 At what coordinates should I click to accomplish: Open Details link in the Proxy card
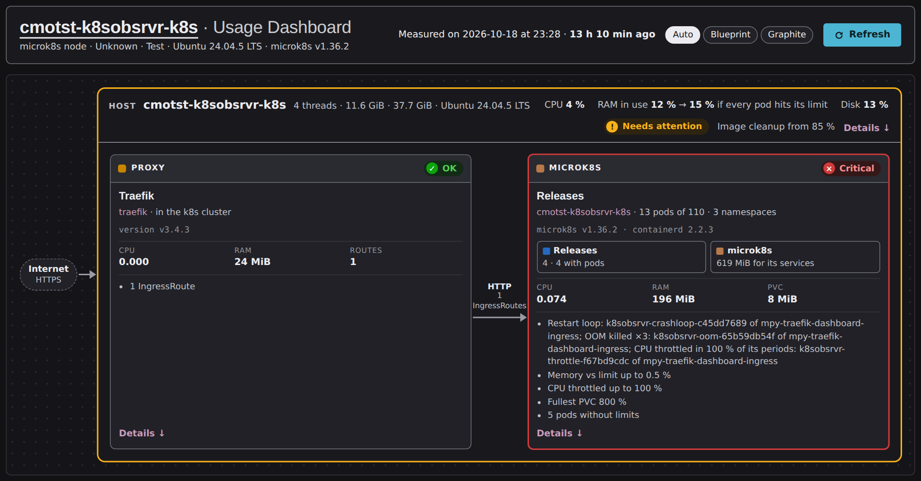click(x=142, y=433)
